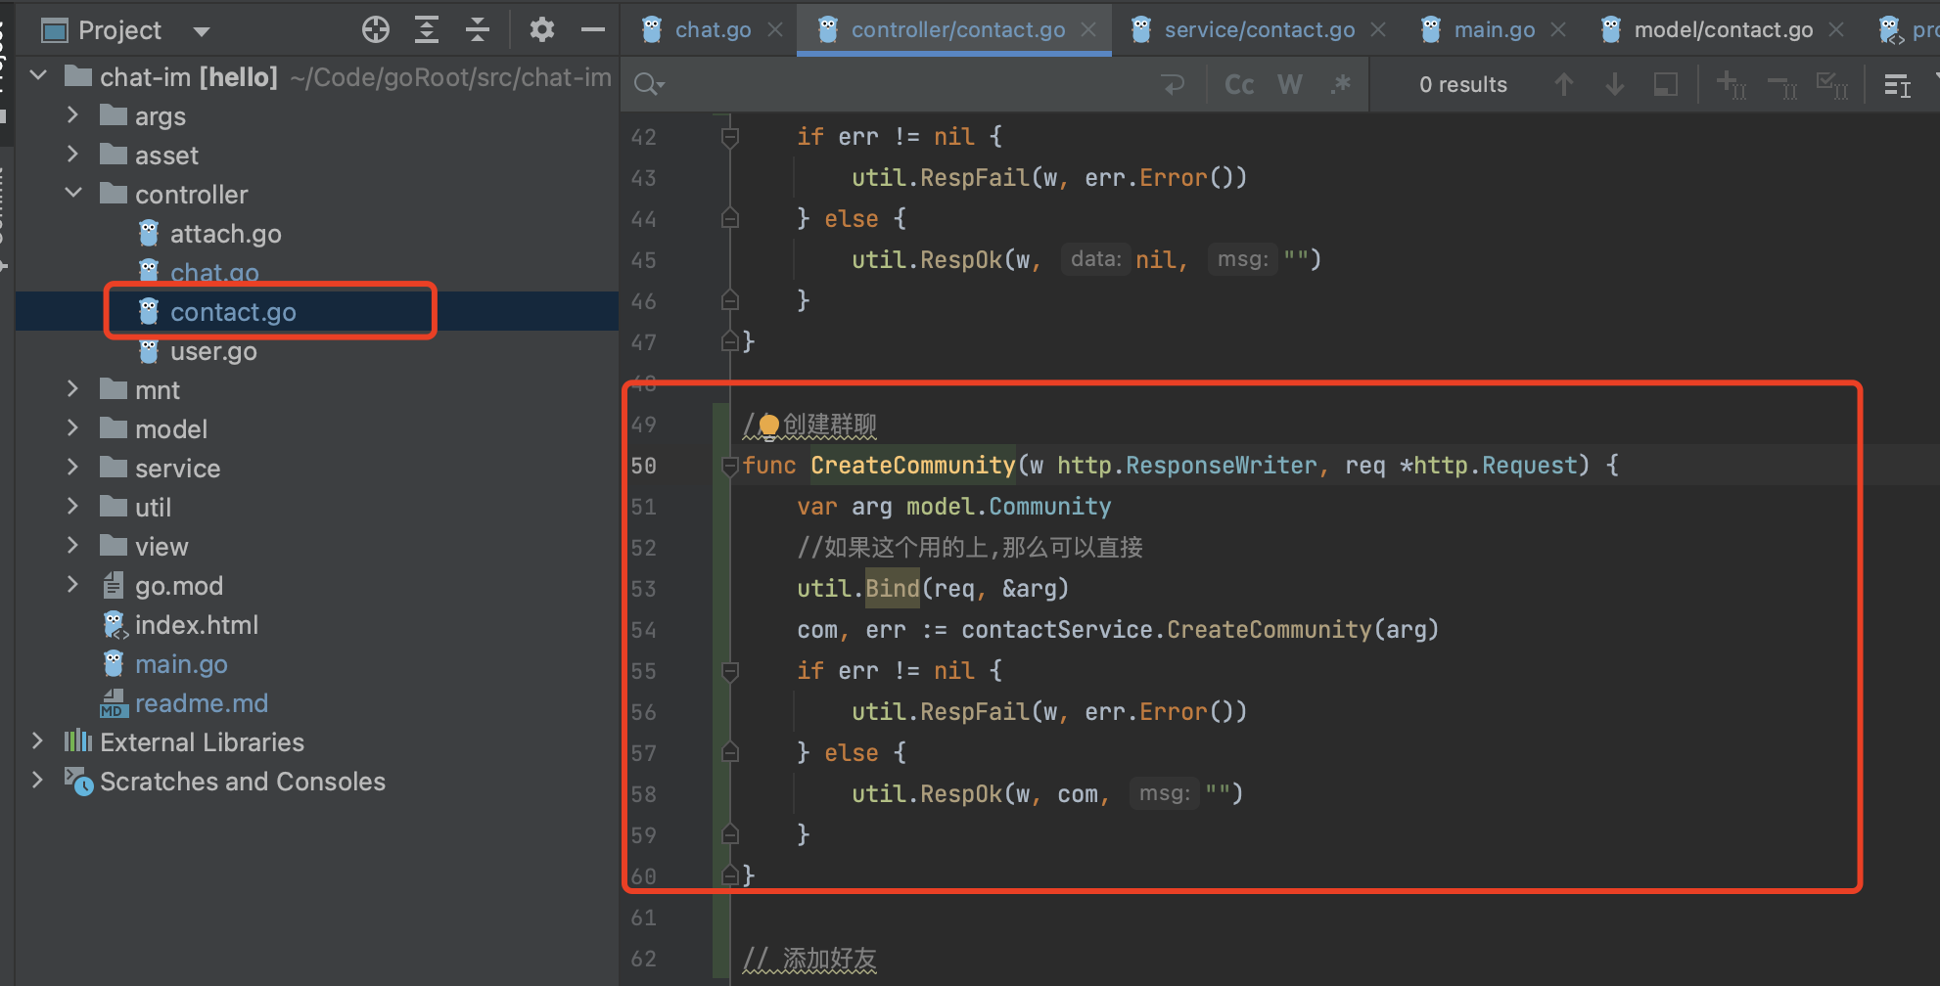Close the chat.go editor tab
This screenshot has height=986, width=1940.
774,29
